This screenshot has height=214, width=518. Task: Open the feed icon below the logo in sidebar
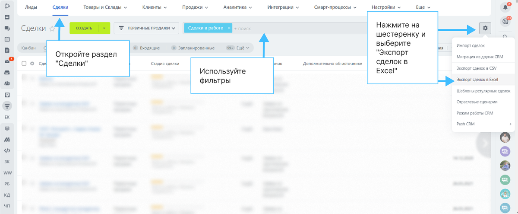tap(7, 17)
